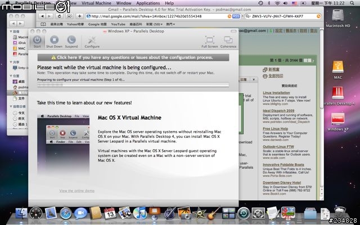The height and width of the screenshot is (225, 360).
Task: Open the Help menu
Action: click(x=169, y=3)
